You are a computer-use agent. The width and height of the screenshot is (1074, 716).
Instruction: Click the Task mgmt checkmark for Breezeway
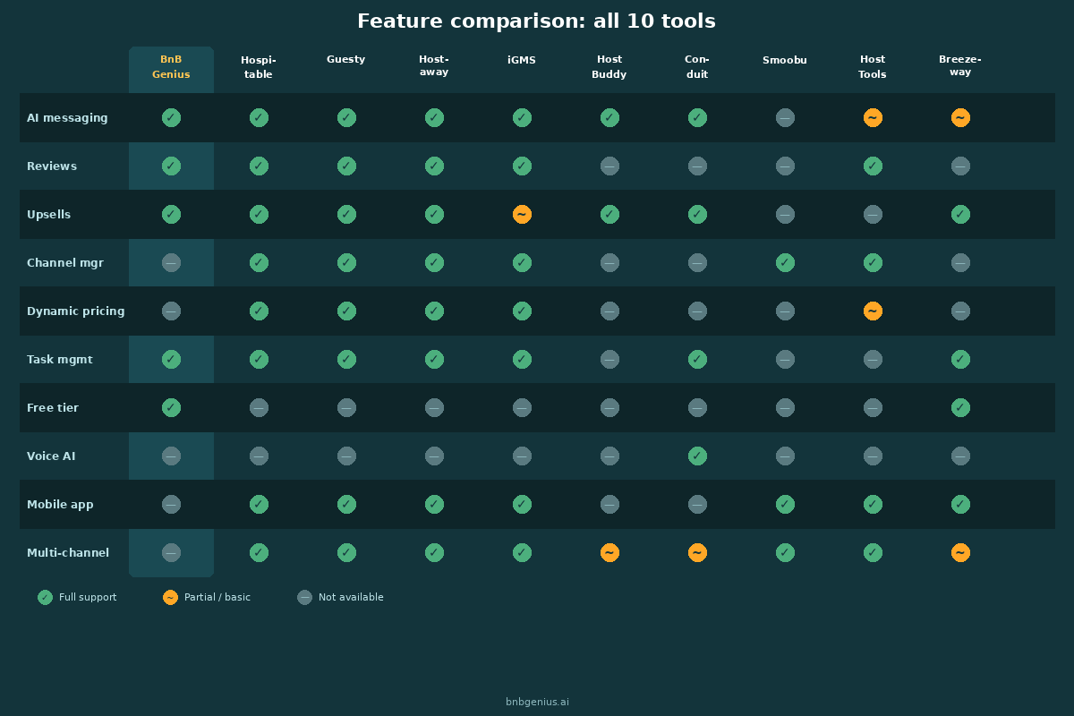click(960, 359)
